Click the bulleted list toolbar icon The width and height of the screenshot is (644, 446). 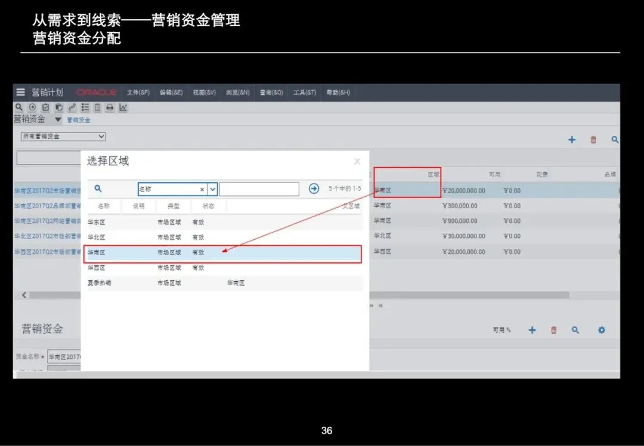click(85, 107)
